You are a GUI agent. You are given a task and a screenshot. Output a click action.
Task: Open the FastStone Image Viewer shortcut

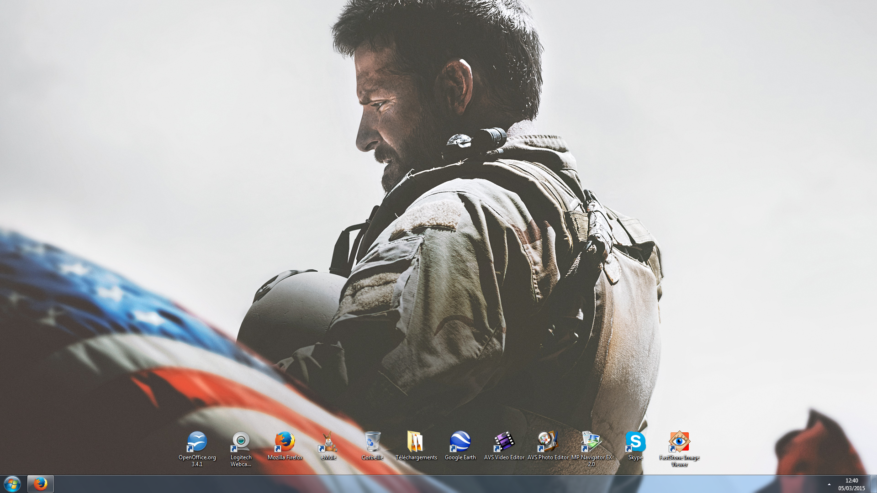click(679, 449)
